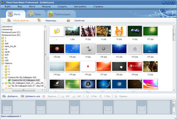Collapse parent Creative Mix HQ Wallpapers #20 folder
Screen dimensions: 177x120
[x=3, y=77]
